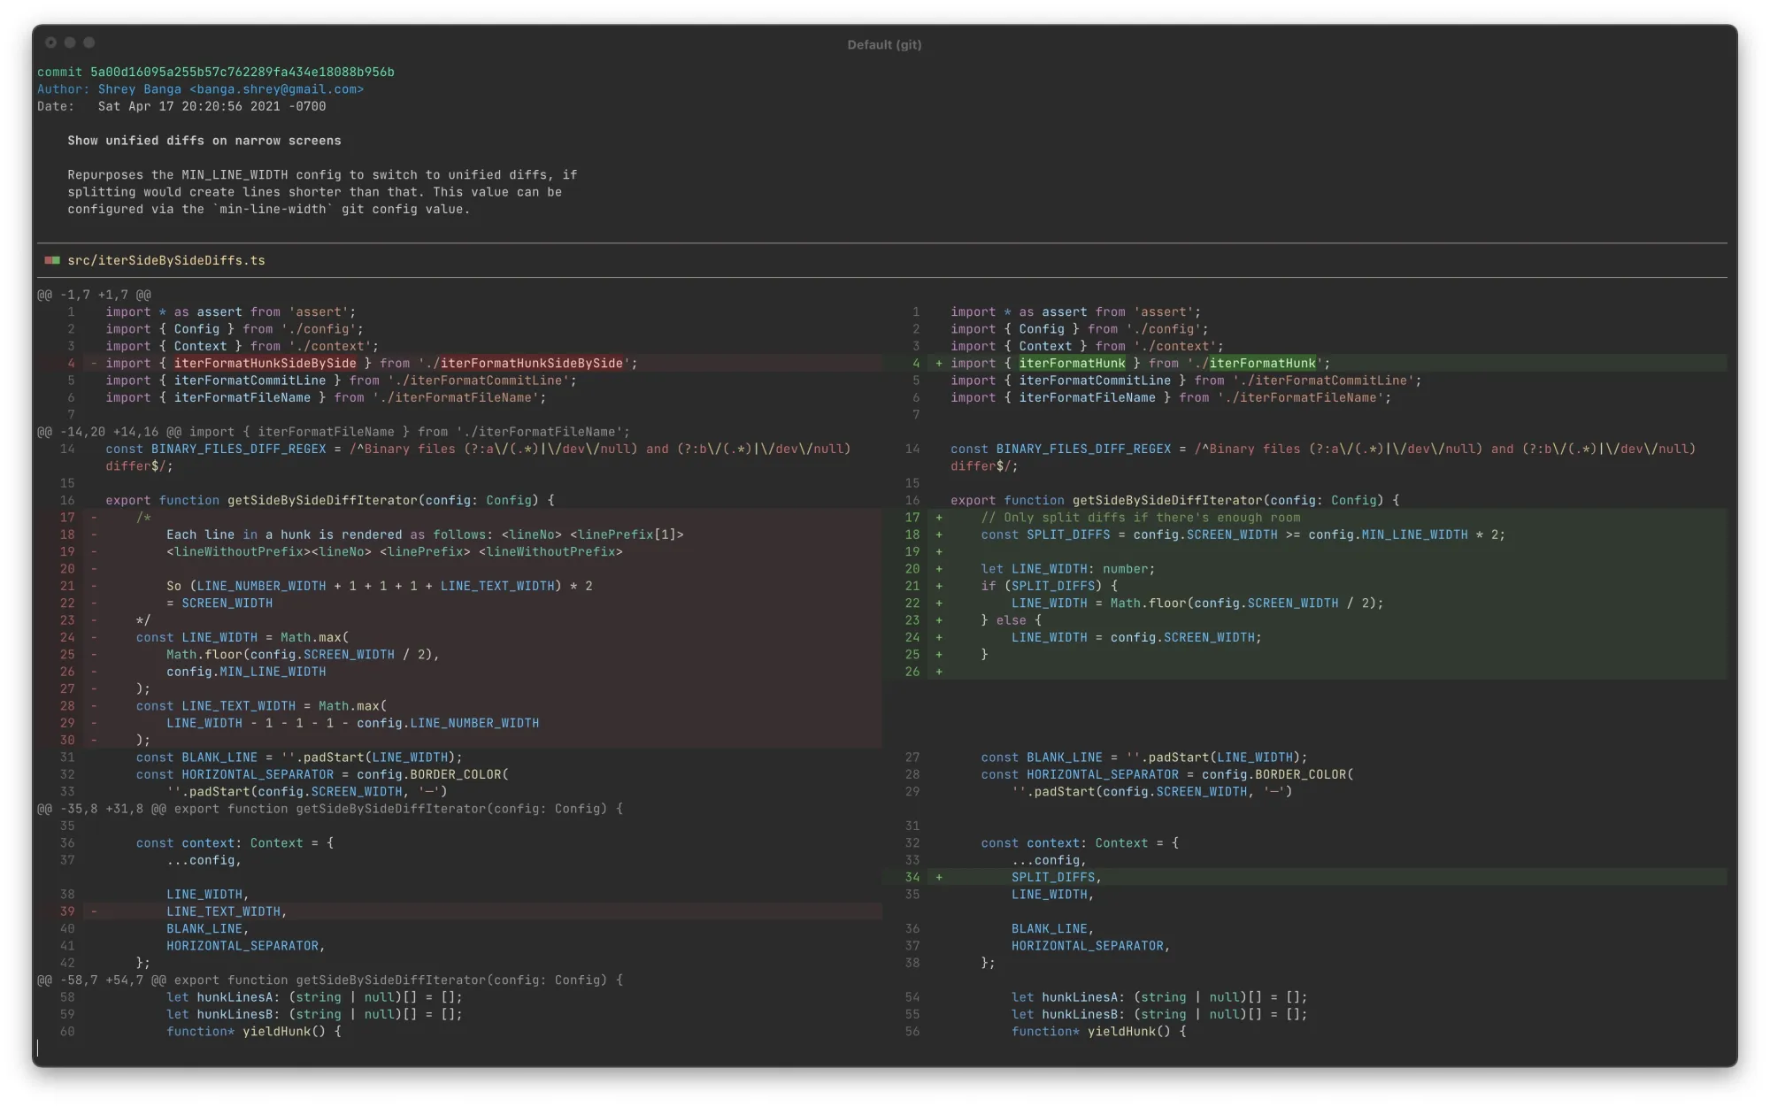This screenshot has height=1107, width=1770.
Task: Click the window minimize button
Action: coord(70,42)
